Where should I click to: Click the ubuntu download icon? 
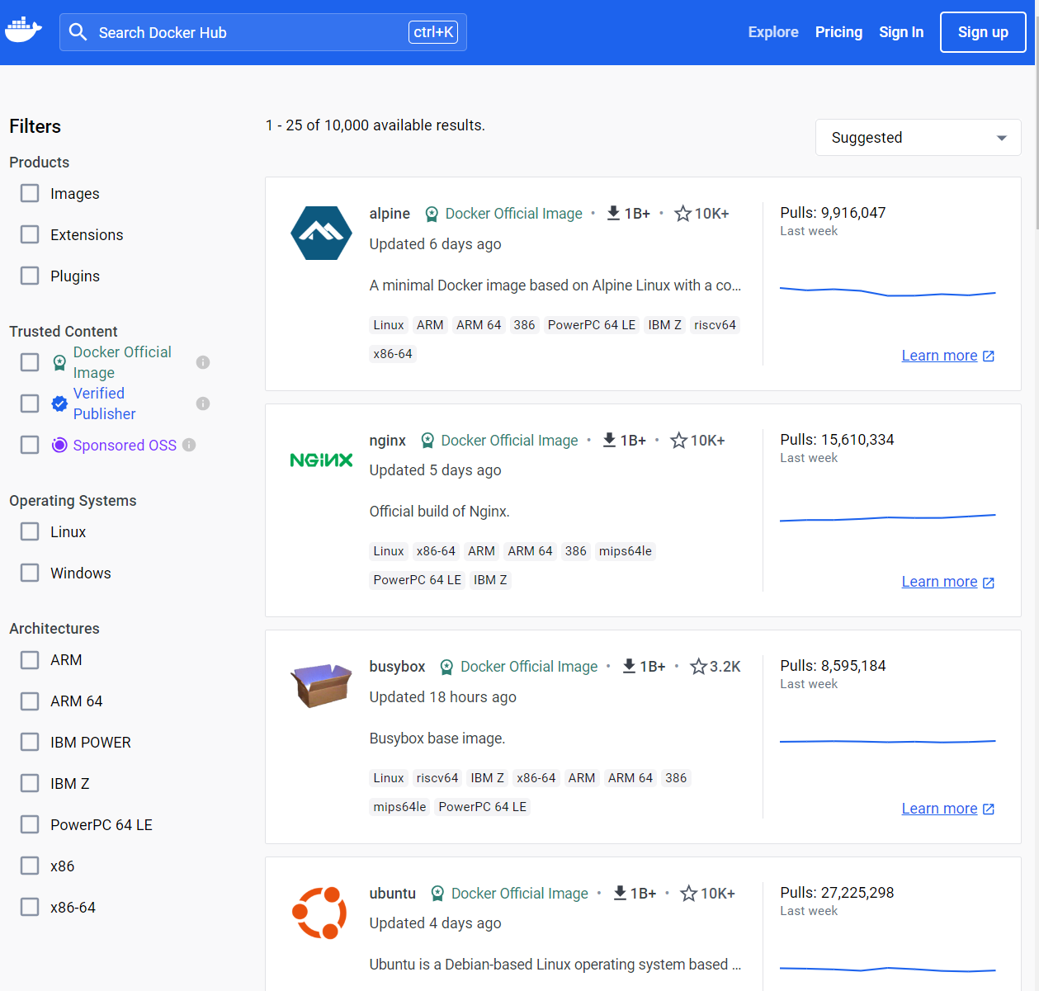click(620, 893)
